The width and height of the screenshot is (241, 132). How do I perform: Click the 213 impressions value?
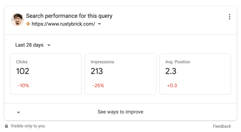[97, 71]
